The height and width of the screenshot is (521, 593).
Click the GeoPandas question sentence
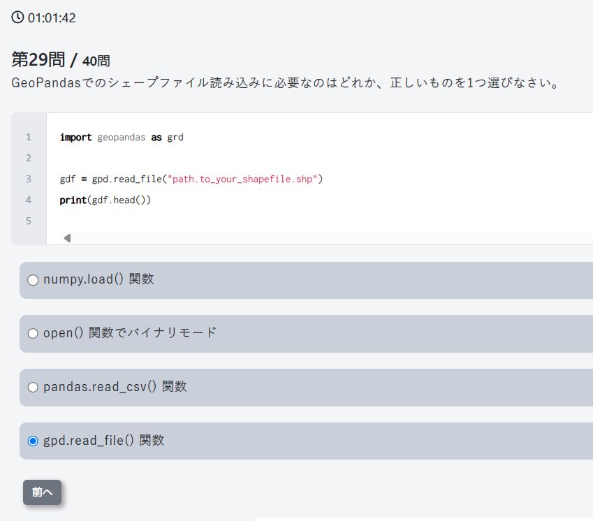click(x=286, y=84)
